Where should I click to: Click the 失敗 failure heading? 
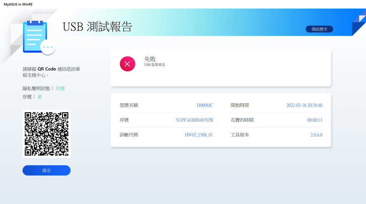click(x=150, y=59)
